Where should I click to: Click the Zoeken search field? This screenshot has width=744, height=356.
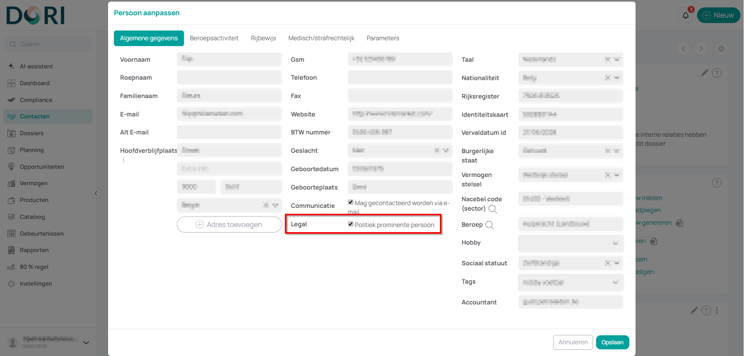48,44
